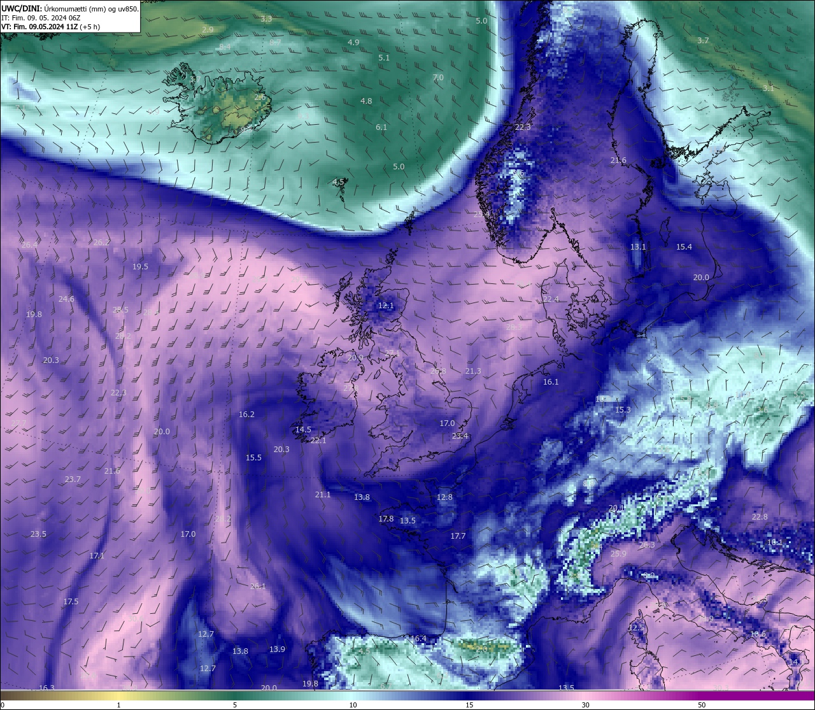Screen dimensions: 815x710
Task: Click the 23.5 value label
Action: pyautogui.click(x=38, y=534)
